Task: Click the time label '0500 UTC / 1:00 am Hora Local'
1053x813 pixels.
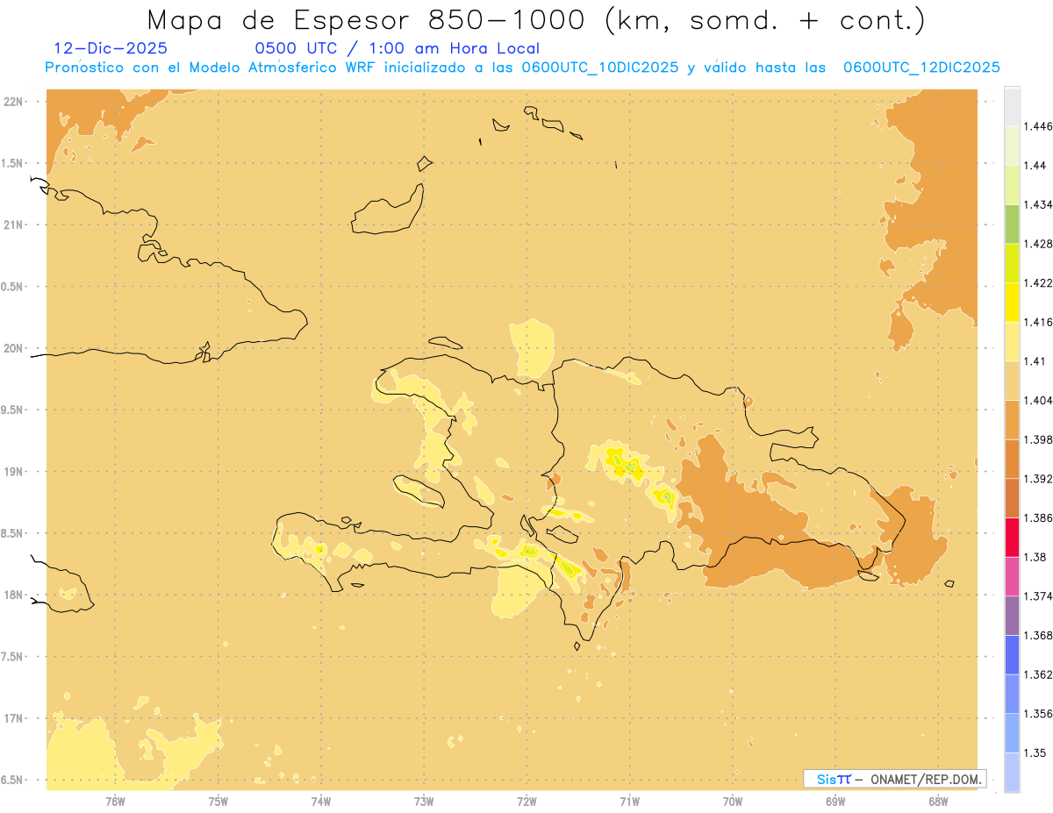Action: [397, 48]
